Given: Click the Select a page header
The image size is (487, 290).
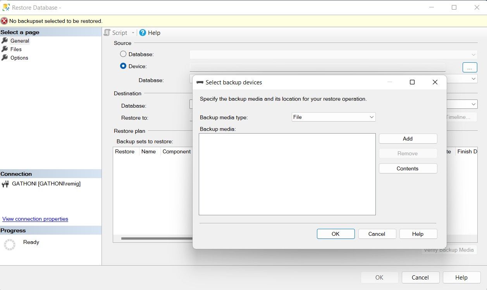Looking at the screenshot, I should (51, 32).
